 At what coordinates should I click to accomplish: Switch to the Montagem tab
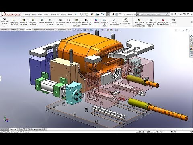point(5,29)
